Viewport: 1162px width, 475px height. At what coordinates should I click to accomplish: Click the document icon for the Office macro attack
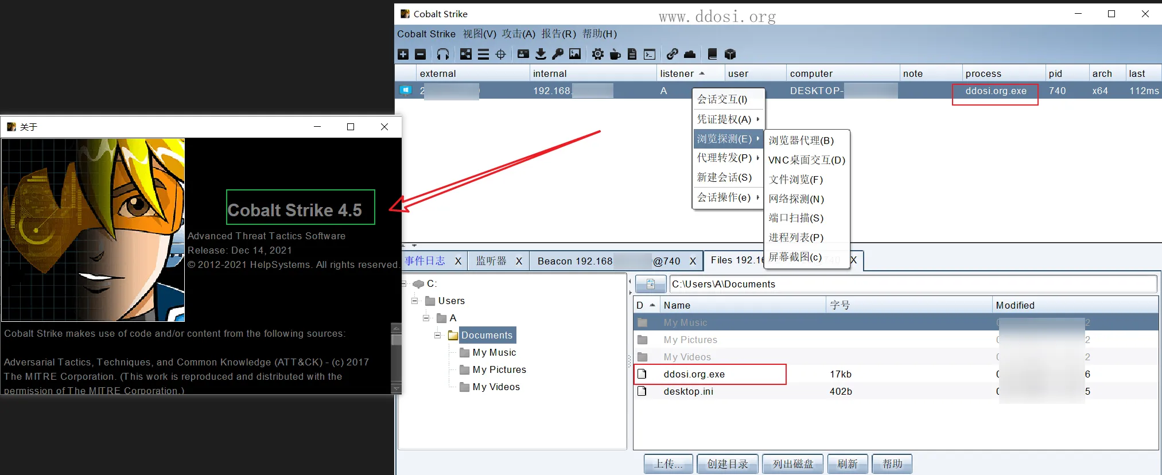click(632, 54)
